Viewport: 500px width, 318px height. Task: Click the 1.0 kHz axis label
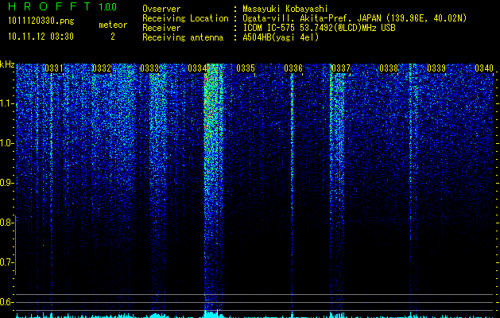[7, 144]
